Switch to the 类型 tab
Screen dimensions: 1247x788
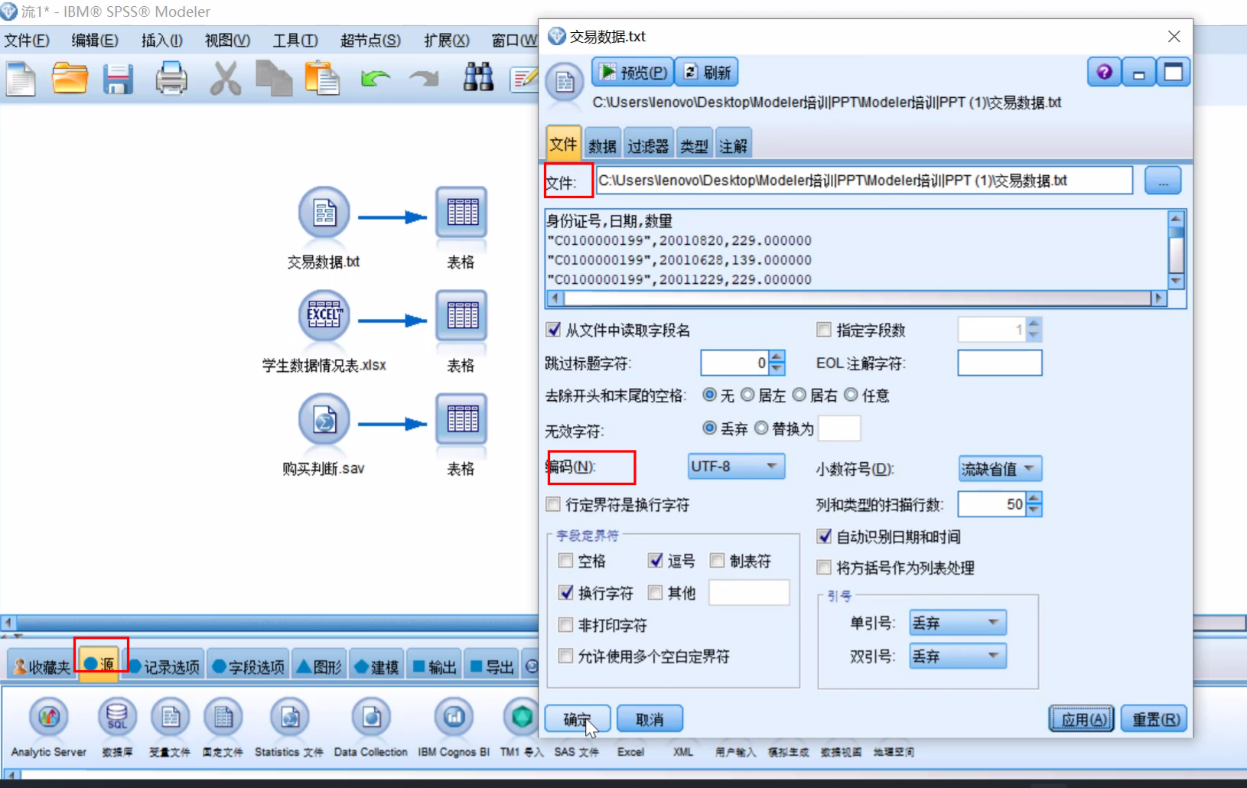click(x=694, y=145)
